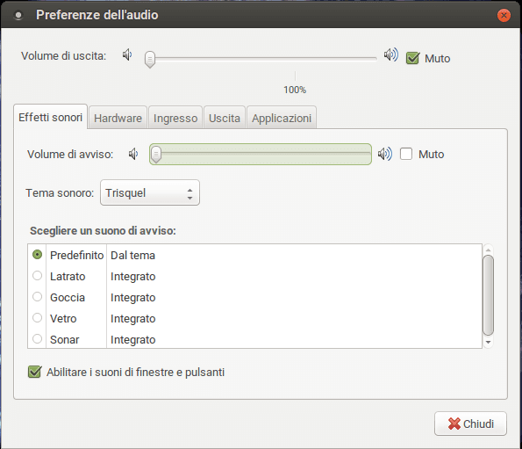Go to the Applicazioni tab

tap(282, 118)
